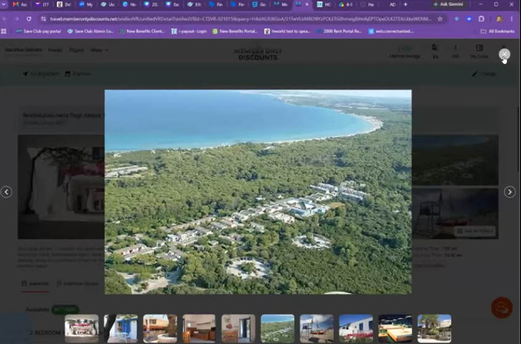Select the room with blue door thumbnail
521x344 pixels.
[238, 329]
